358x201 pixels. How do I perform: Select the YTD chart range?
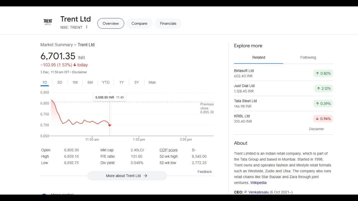tap(106, 82)
